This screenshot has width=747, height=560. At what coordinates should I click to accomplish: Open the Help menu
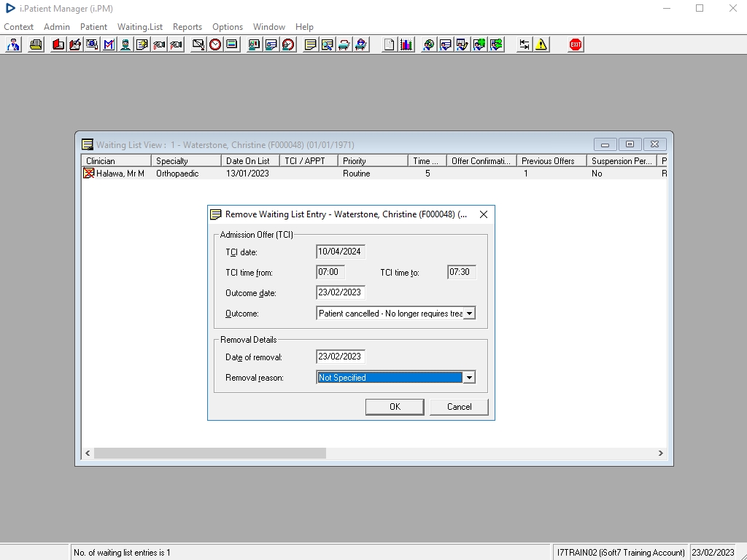click(x=304, y=27)
